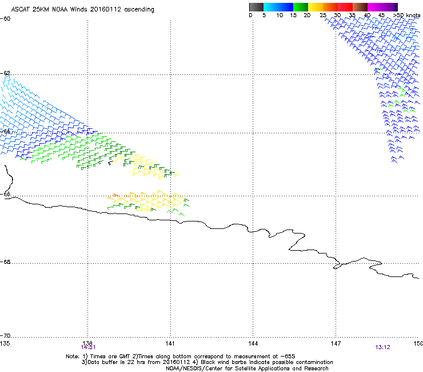
Task: Click the ">50 knots" legend label
Action: pos(406,15)
